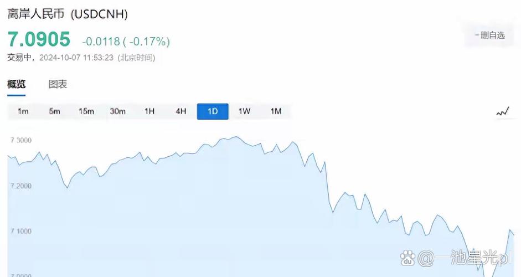Select the 1m timeframe

tap(23, 111)
